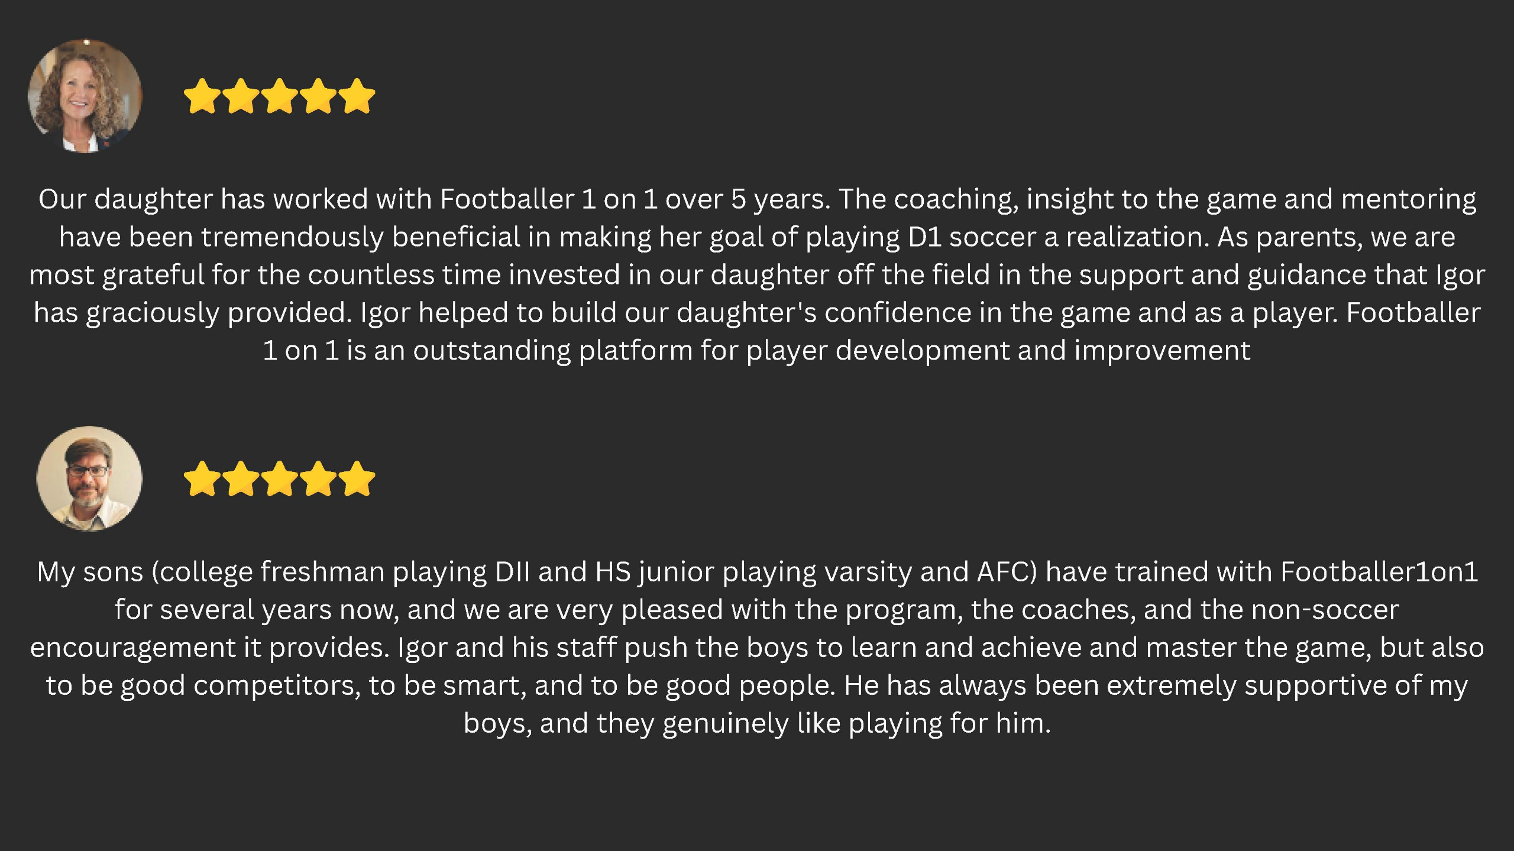Click first star of the man's review rating
1514x851 pixels.
(202, 478)
